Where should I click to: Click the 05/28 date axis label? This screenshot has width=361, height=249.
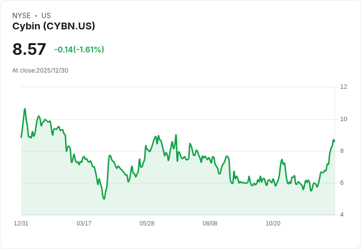click(147, 224)
